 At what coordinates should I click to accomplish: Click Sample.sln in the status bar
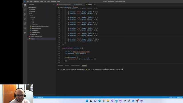coord(39,97)
